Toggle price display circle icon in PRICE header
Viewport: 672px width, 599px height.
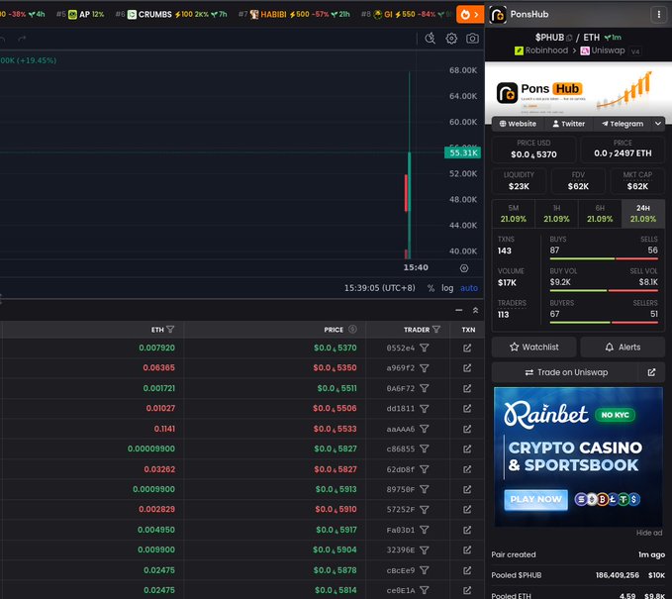352,330
